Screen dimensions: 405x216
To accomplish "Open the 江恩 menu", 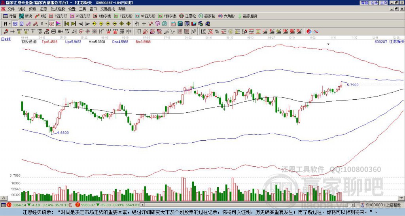I will point(43,9).
